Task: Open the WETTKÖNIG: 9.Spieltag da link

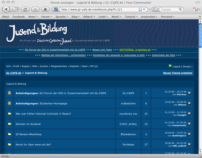Action: [135, 50]
